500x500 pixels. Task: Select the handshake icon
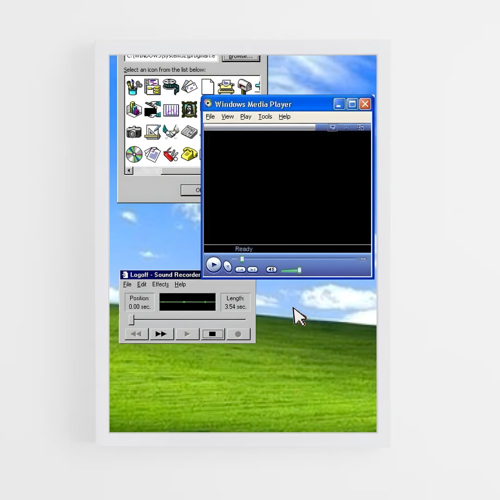[171, 131]
